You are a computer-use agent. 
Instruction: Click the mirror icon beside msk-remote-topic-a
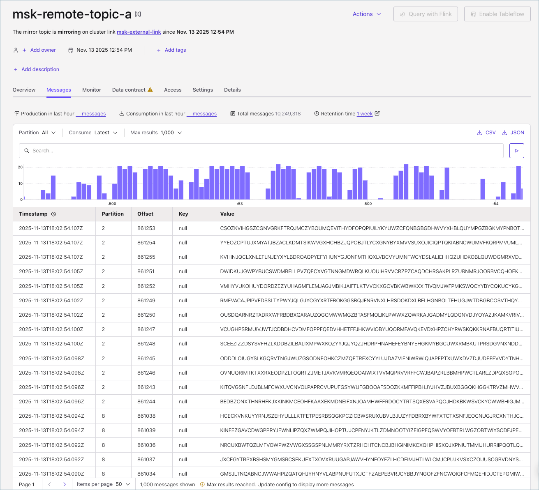[137, 14]
